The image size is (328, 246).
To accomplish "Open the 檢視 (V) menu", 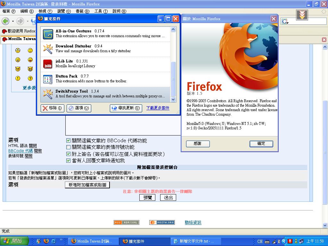I will click(45, 11).
